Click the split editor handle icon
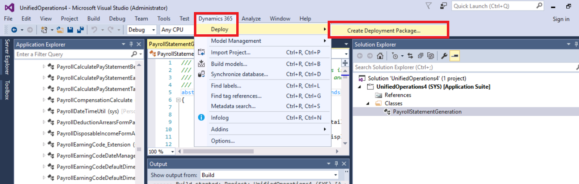 coord(345,63)
